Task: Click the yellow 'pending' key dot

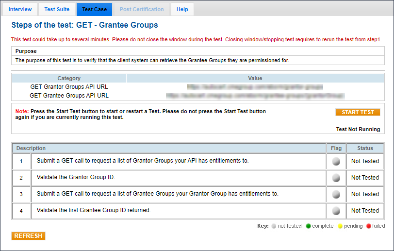Action: coord(340,226)
